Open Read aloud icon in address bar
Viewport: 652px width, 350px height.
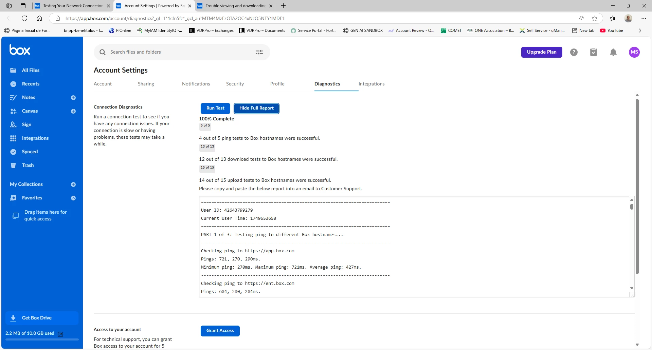(x=581, y=18)
